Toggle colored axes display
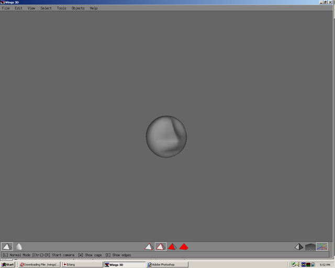 tap(322, 247)
